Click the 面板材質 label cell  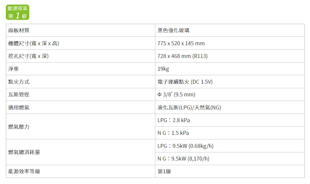pos(19,30)
